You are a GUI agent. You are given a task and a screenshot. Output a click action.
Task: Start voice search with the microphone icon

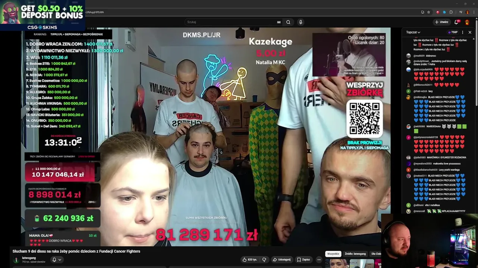[x=301, y=22]
